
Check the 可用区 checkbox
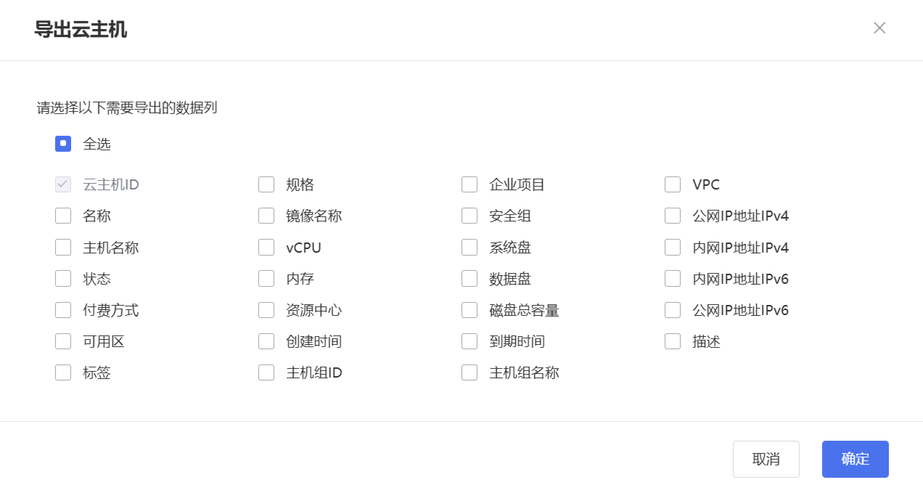(x=63, y=341)
